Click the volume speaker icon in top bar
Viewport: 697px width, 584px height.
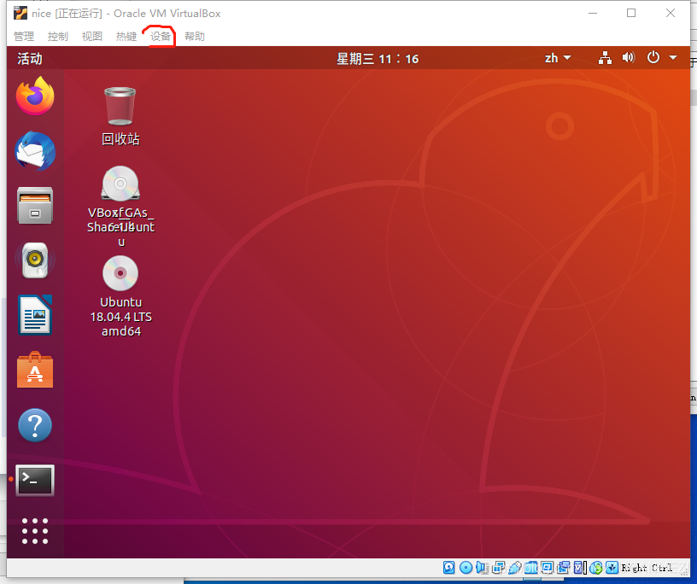point(629,58)
